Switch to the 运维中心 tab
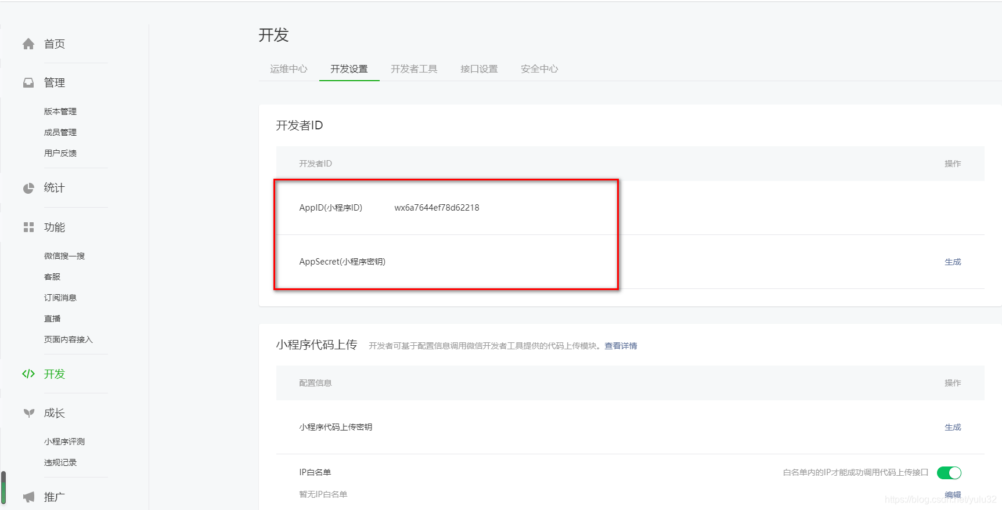Viewport: 1002px width, 510px height. [289, 69]
